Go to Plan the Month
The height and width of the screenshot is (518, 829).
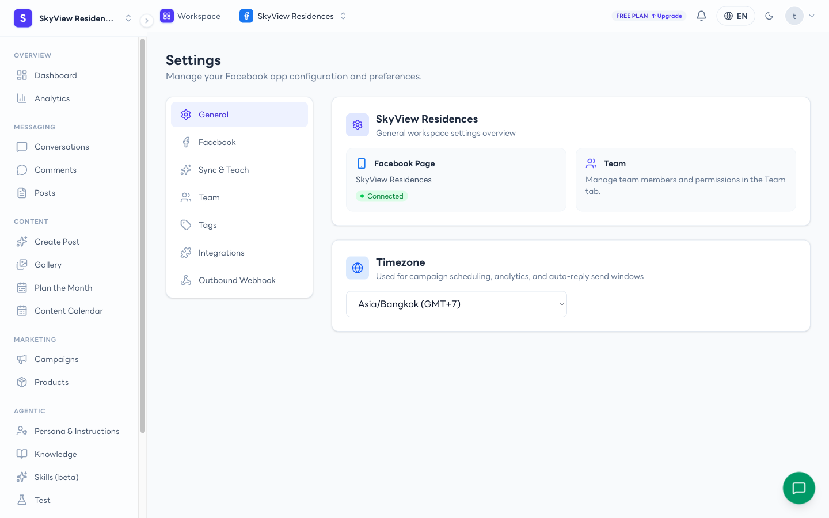click(69, 288)
